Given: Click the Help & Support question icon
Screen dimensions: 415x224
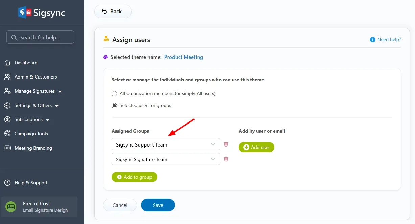Looking at the screenshot, I should pyautogui.click(x=7, y=183).
